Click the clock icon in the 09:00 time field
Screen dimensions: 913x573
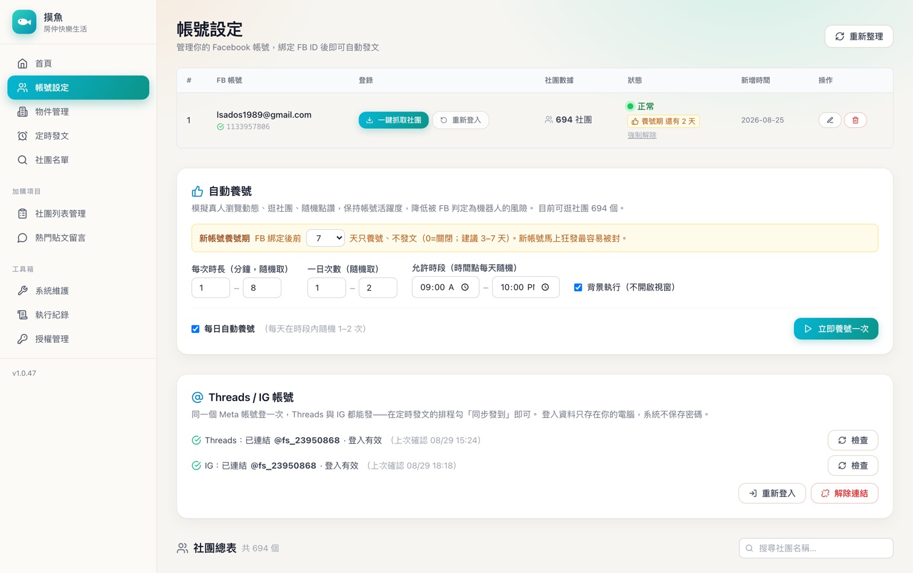pos(465,287)
